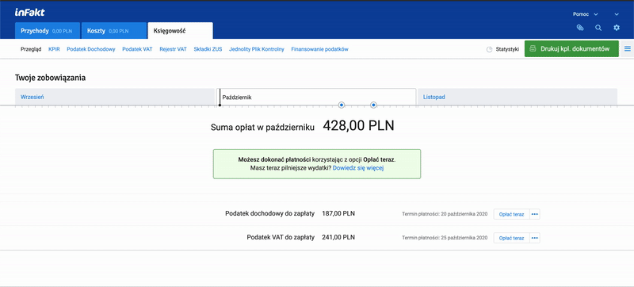Open more options for Podatek dochodowy
The image size is (634, 287).
pos(534,214)
